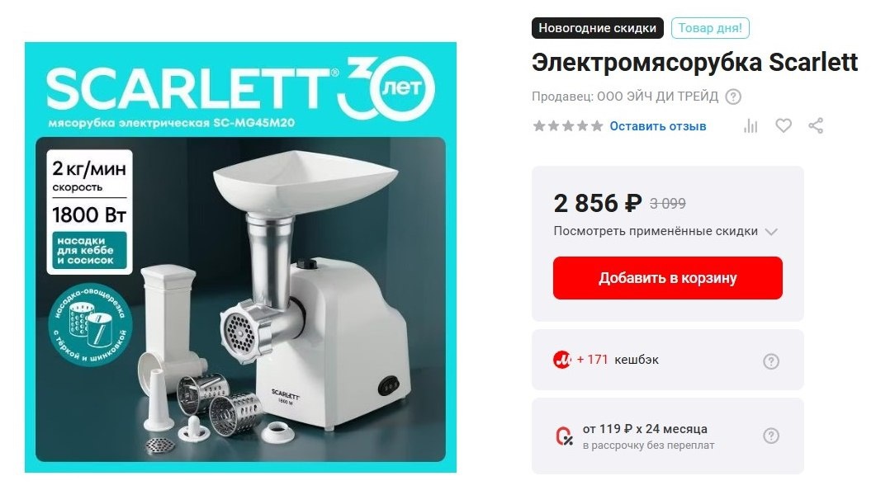This screenshot has height=495, width=876.
Task: Click the 'Новогодние скидки' badge
Action: 597,28
